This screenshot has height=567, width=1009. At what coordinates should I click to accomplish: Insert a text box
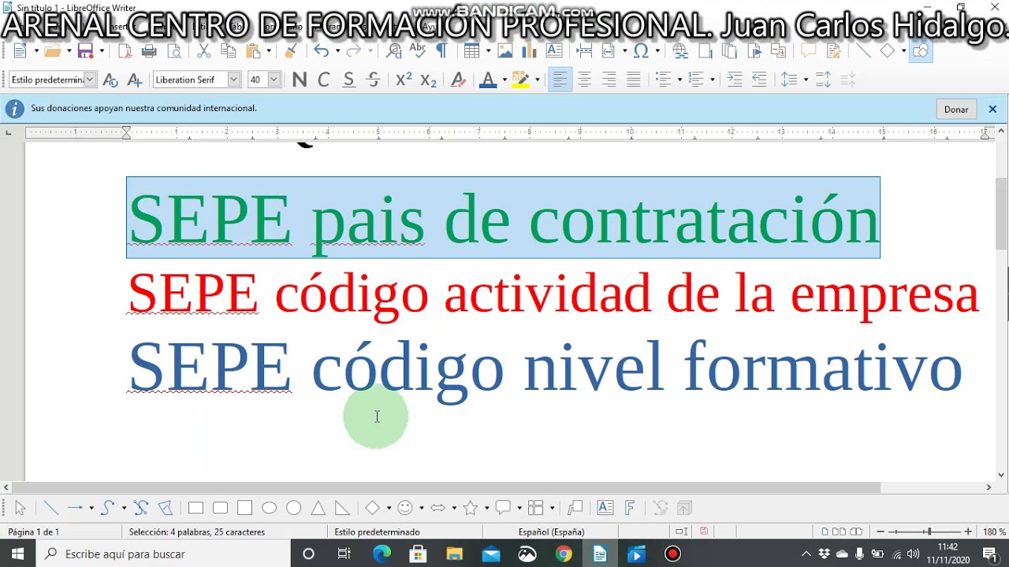554,51
